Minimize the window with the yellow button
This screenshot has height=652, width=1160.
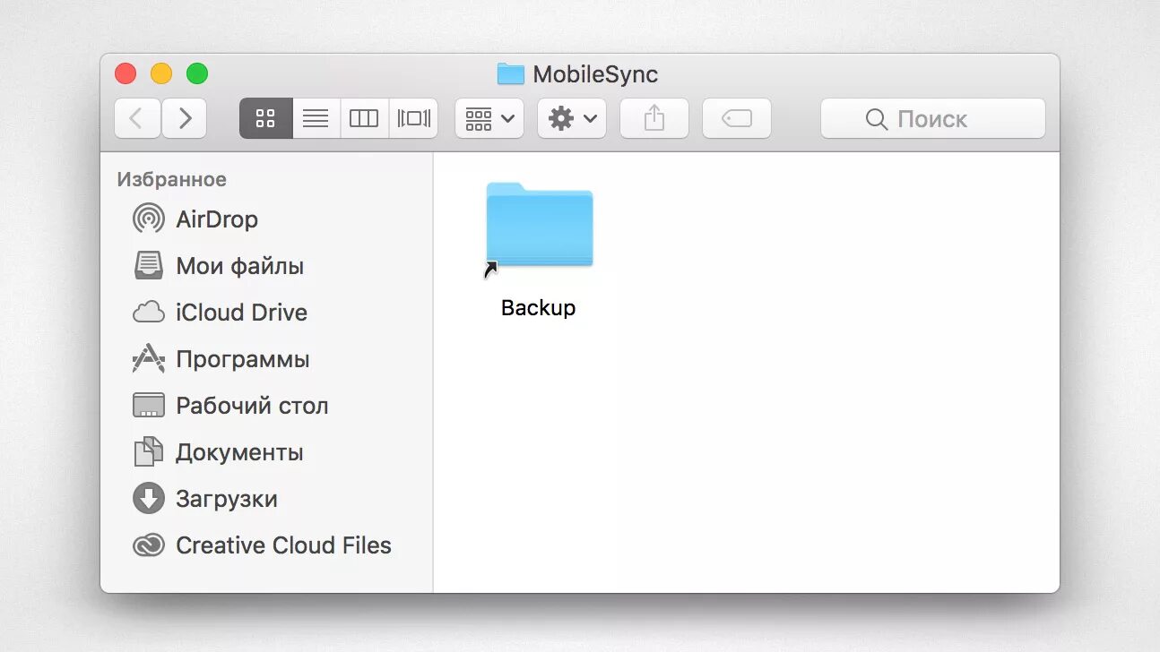click(161, 73)
